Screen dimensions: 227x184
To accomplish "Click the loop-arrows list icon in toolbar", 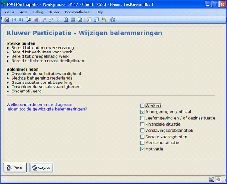I will (28, 19).
